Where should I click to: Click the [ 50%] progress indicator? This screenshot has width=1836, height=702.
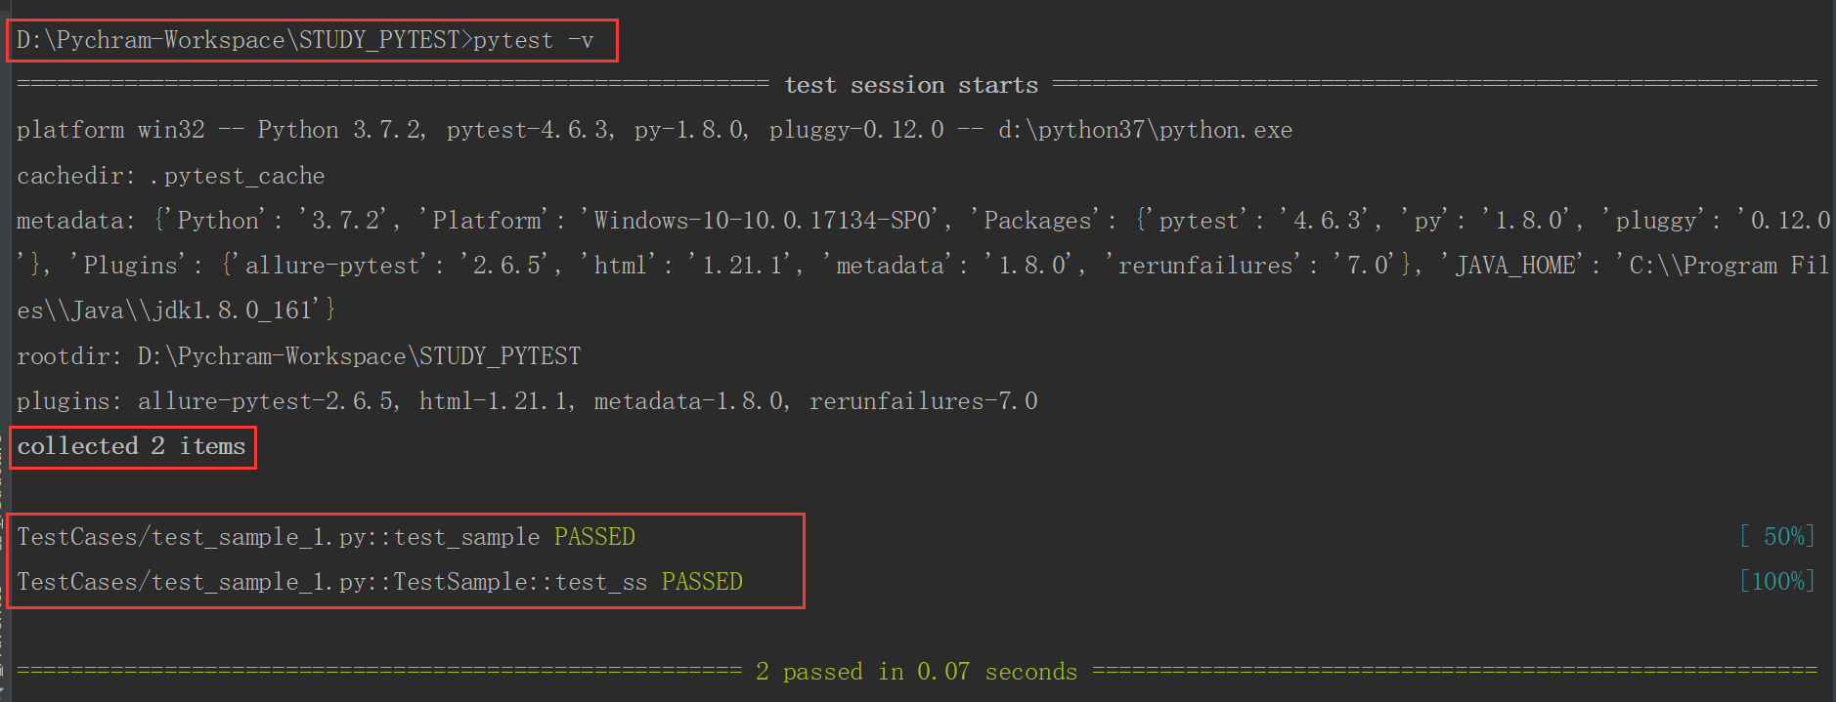coord(1776,536)
